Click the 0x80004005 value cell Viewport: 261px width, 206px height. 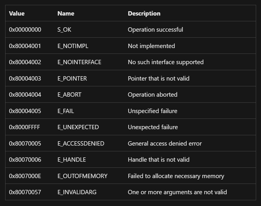[25, 111]
